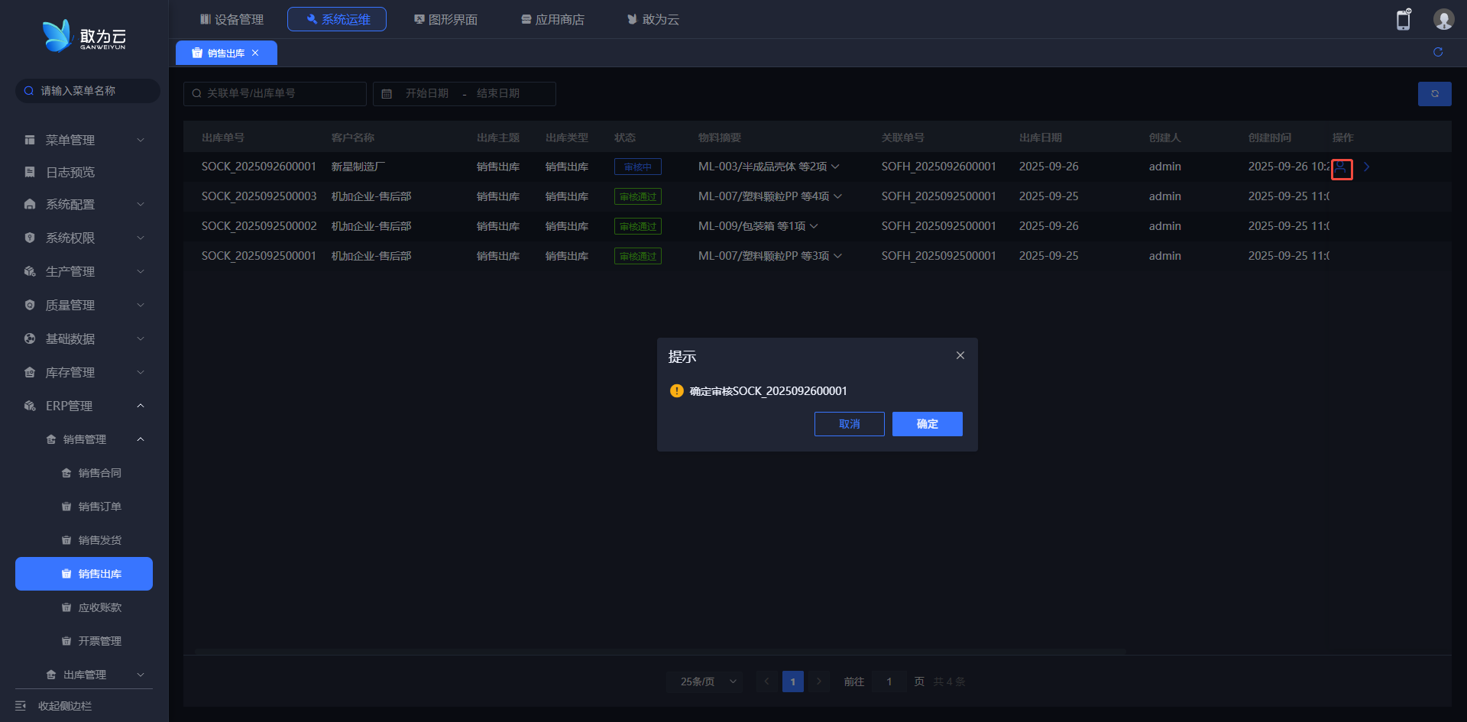
Task: Click the blue refresh button above table
Action: 1434,94
